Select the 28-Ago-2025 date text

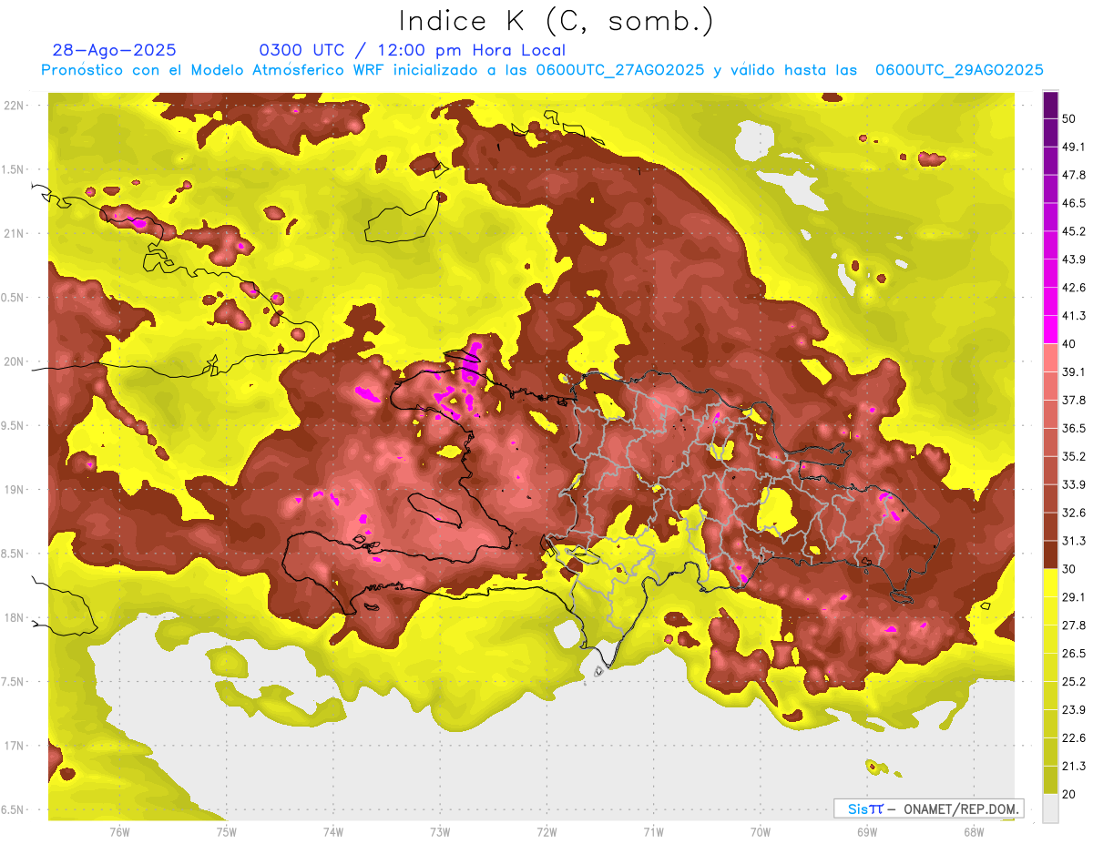point(115,50)
